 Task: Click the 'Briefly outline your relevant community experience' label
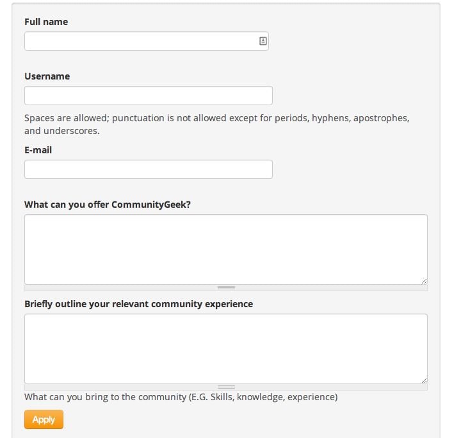coord(139,304)
